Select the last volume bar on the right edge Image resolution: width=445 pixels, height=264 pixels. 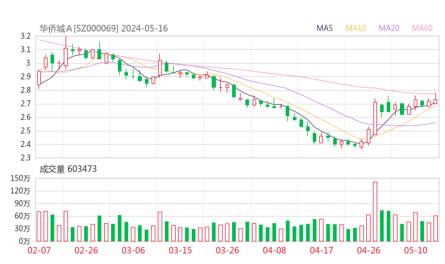(x=435, y=229)
